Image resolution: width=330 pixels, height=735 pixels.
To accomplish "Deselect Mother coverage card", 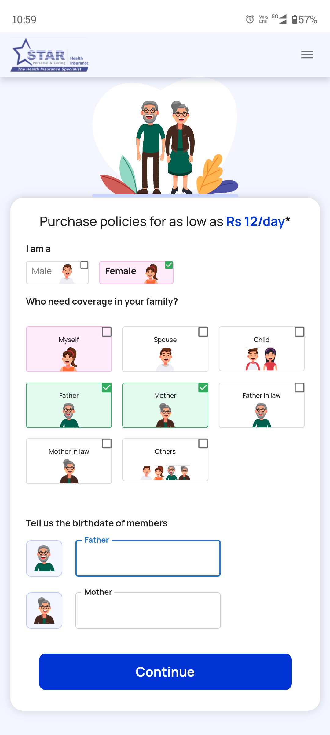I will pyautogui.click(x=165, y=405).
